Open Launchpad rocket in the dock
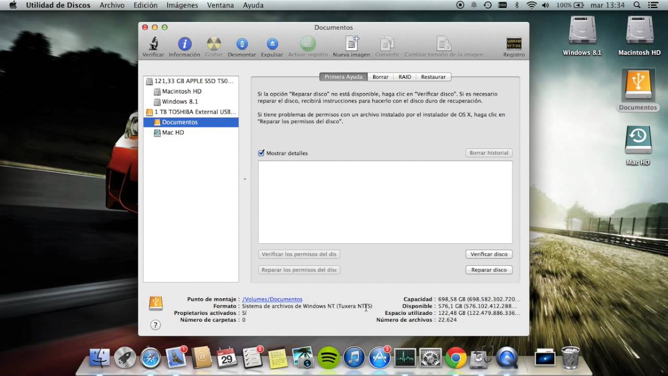This screenshot has width=668, height=376. pos(125,358)
